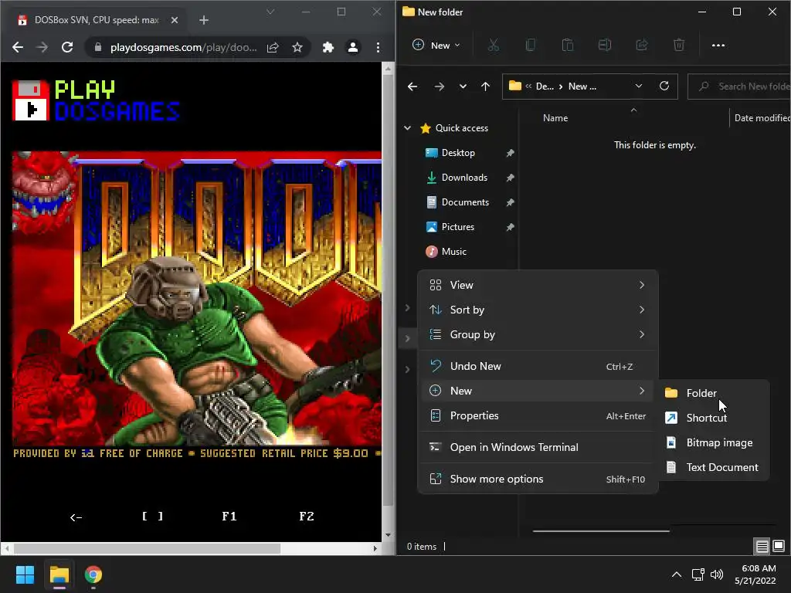Click the Chrome address bar URL

183,47
